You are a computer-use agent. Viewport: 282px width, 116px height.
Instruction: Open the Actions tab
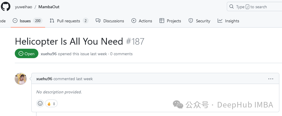click(x=142, y=21)
